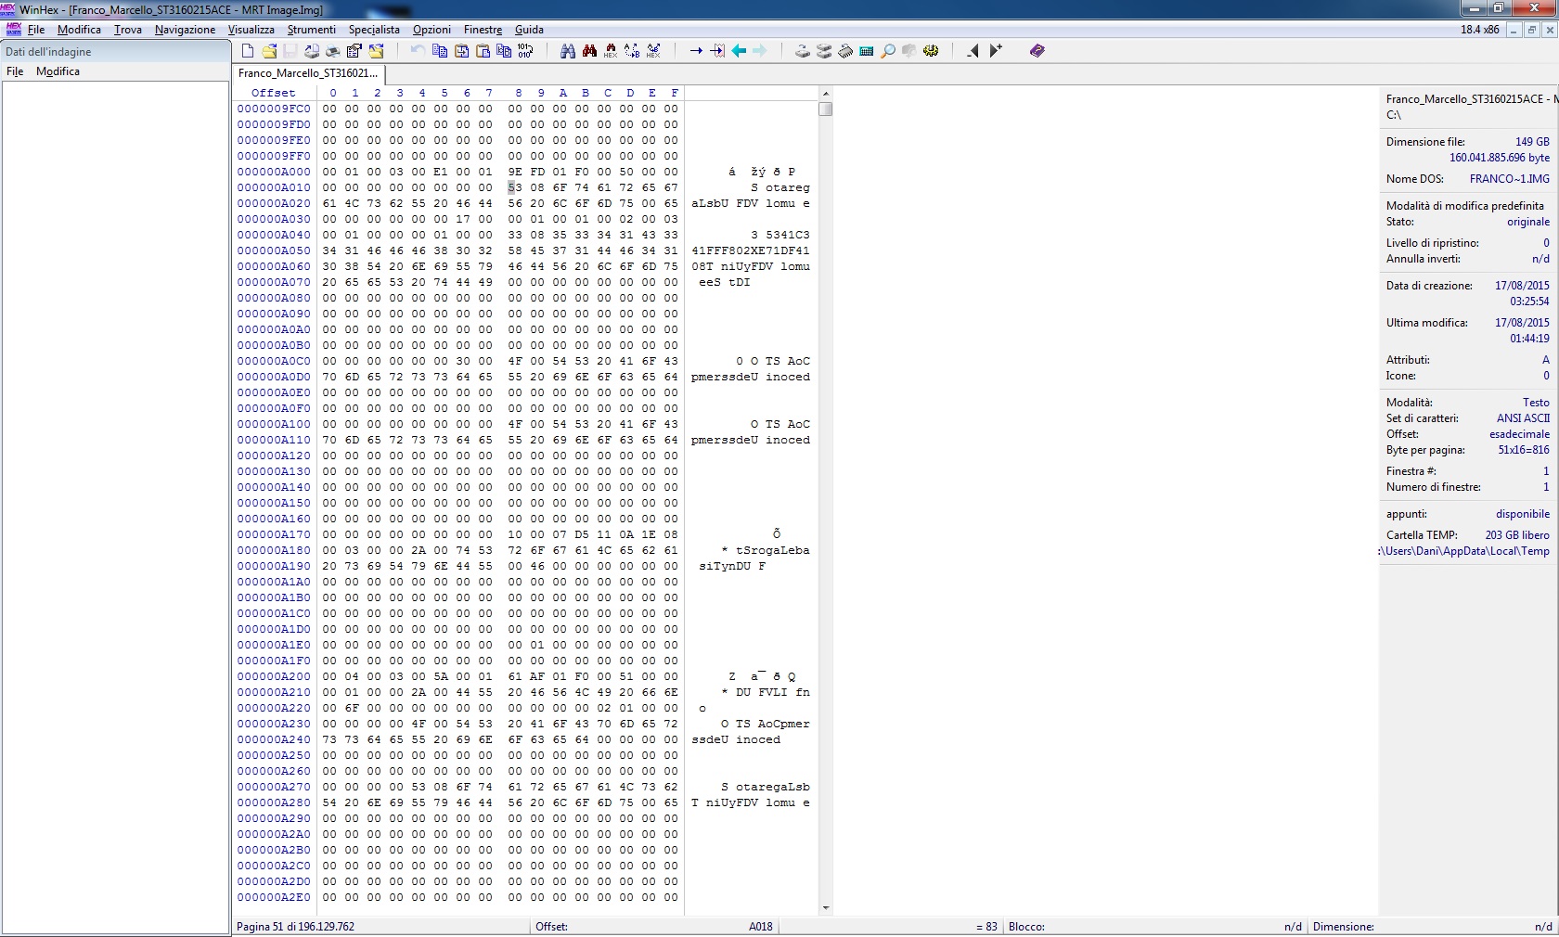
Task: Click WinHex document icon in menu bar
Action: pos(13,30)
